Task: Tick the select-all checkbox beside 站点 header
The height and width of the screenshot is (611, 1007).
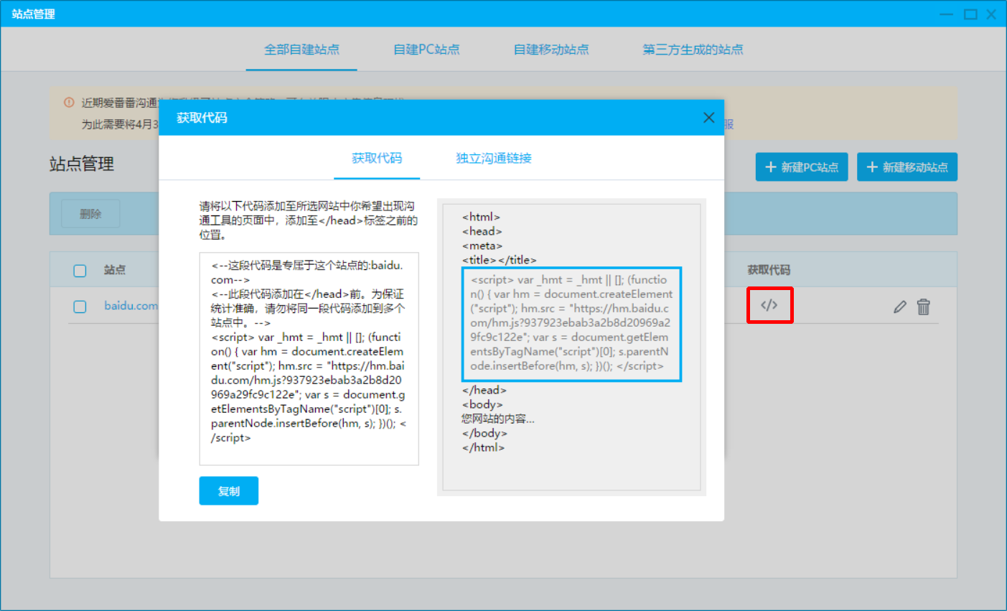Action: click(x=80, y=271)
